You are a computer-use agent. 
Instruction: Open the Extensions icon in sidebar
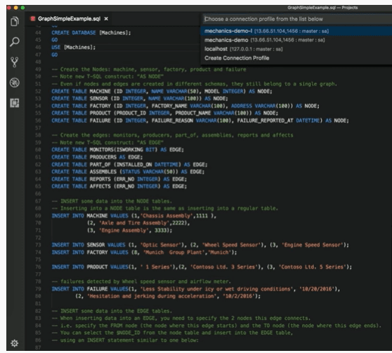[15, 103]
